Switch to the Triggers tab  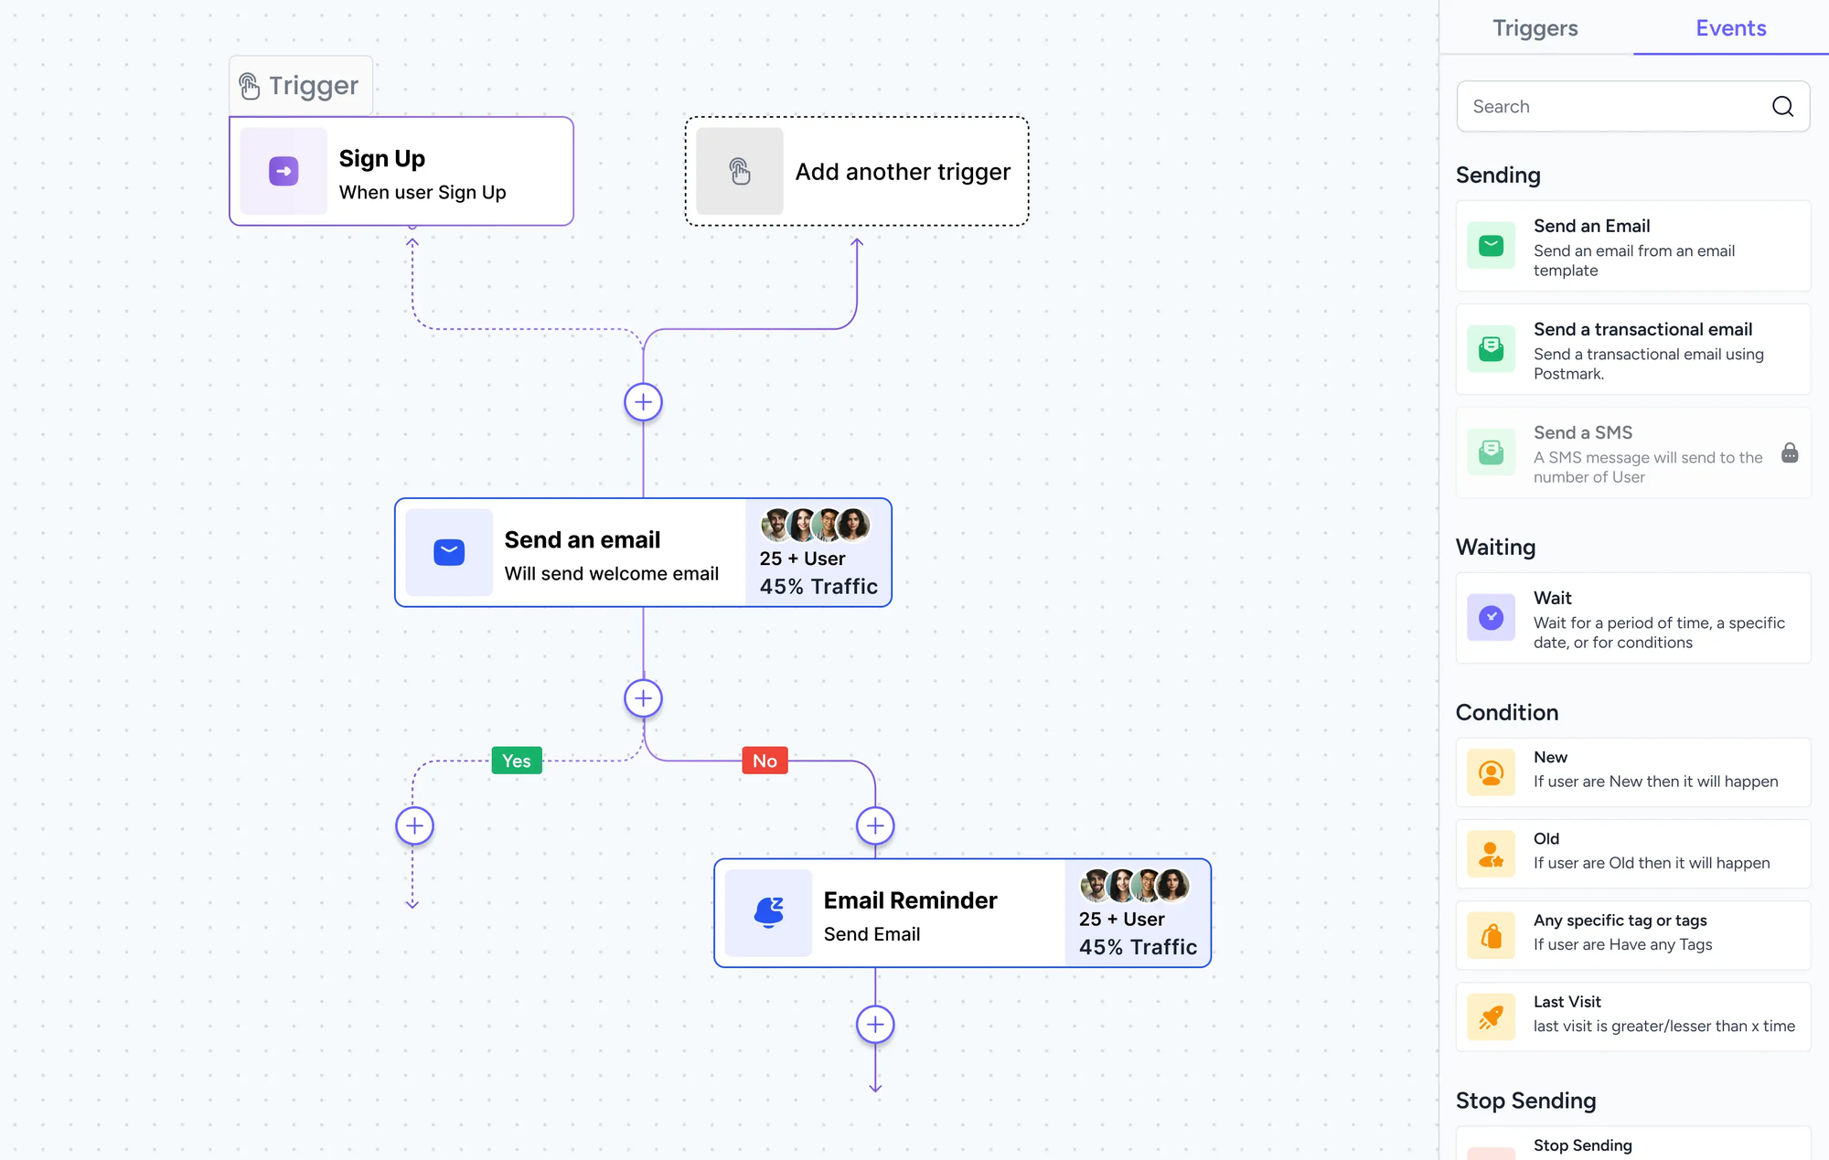pyautogui.click(x=1535, y=28)
